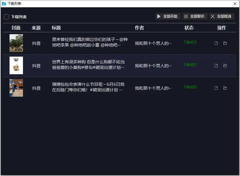
Task: Open folder for the 小臭狗 video row
Action: (225, 66)
